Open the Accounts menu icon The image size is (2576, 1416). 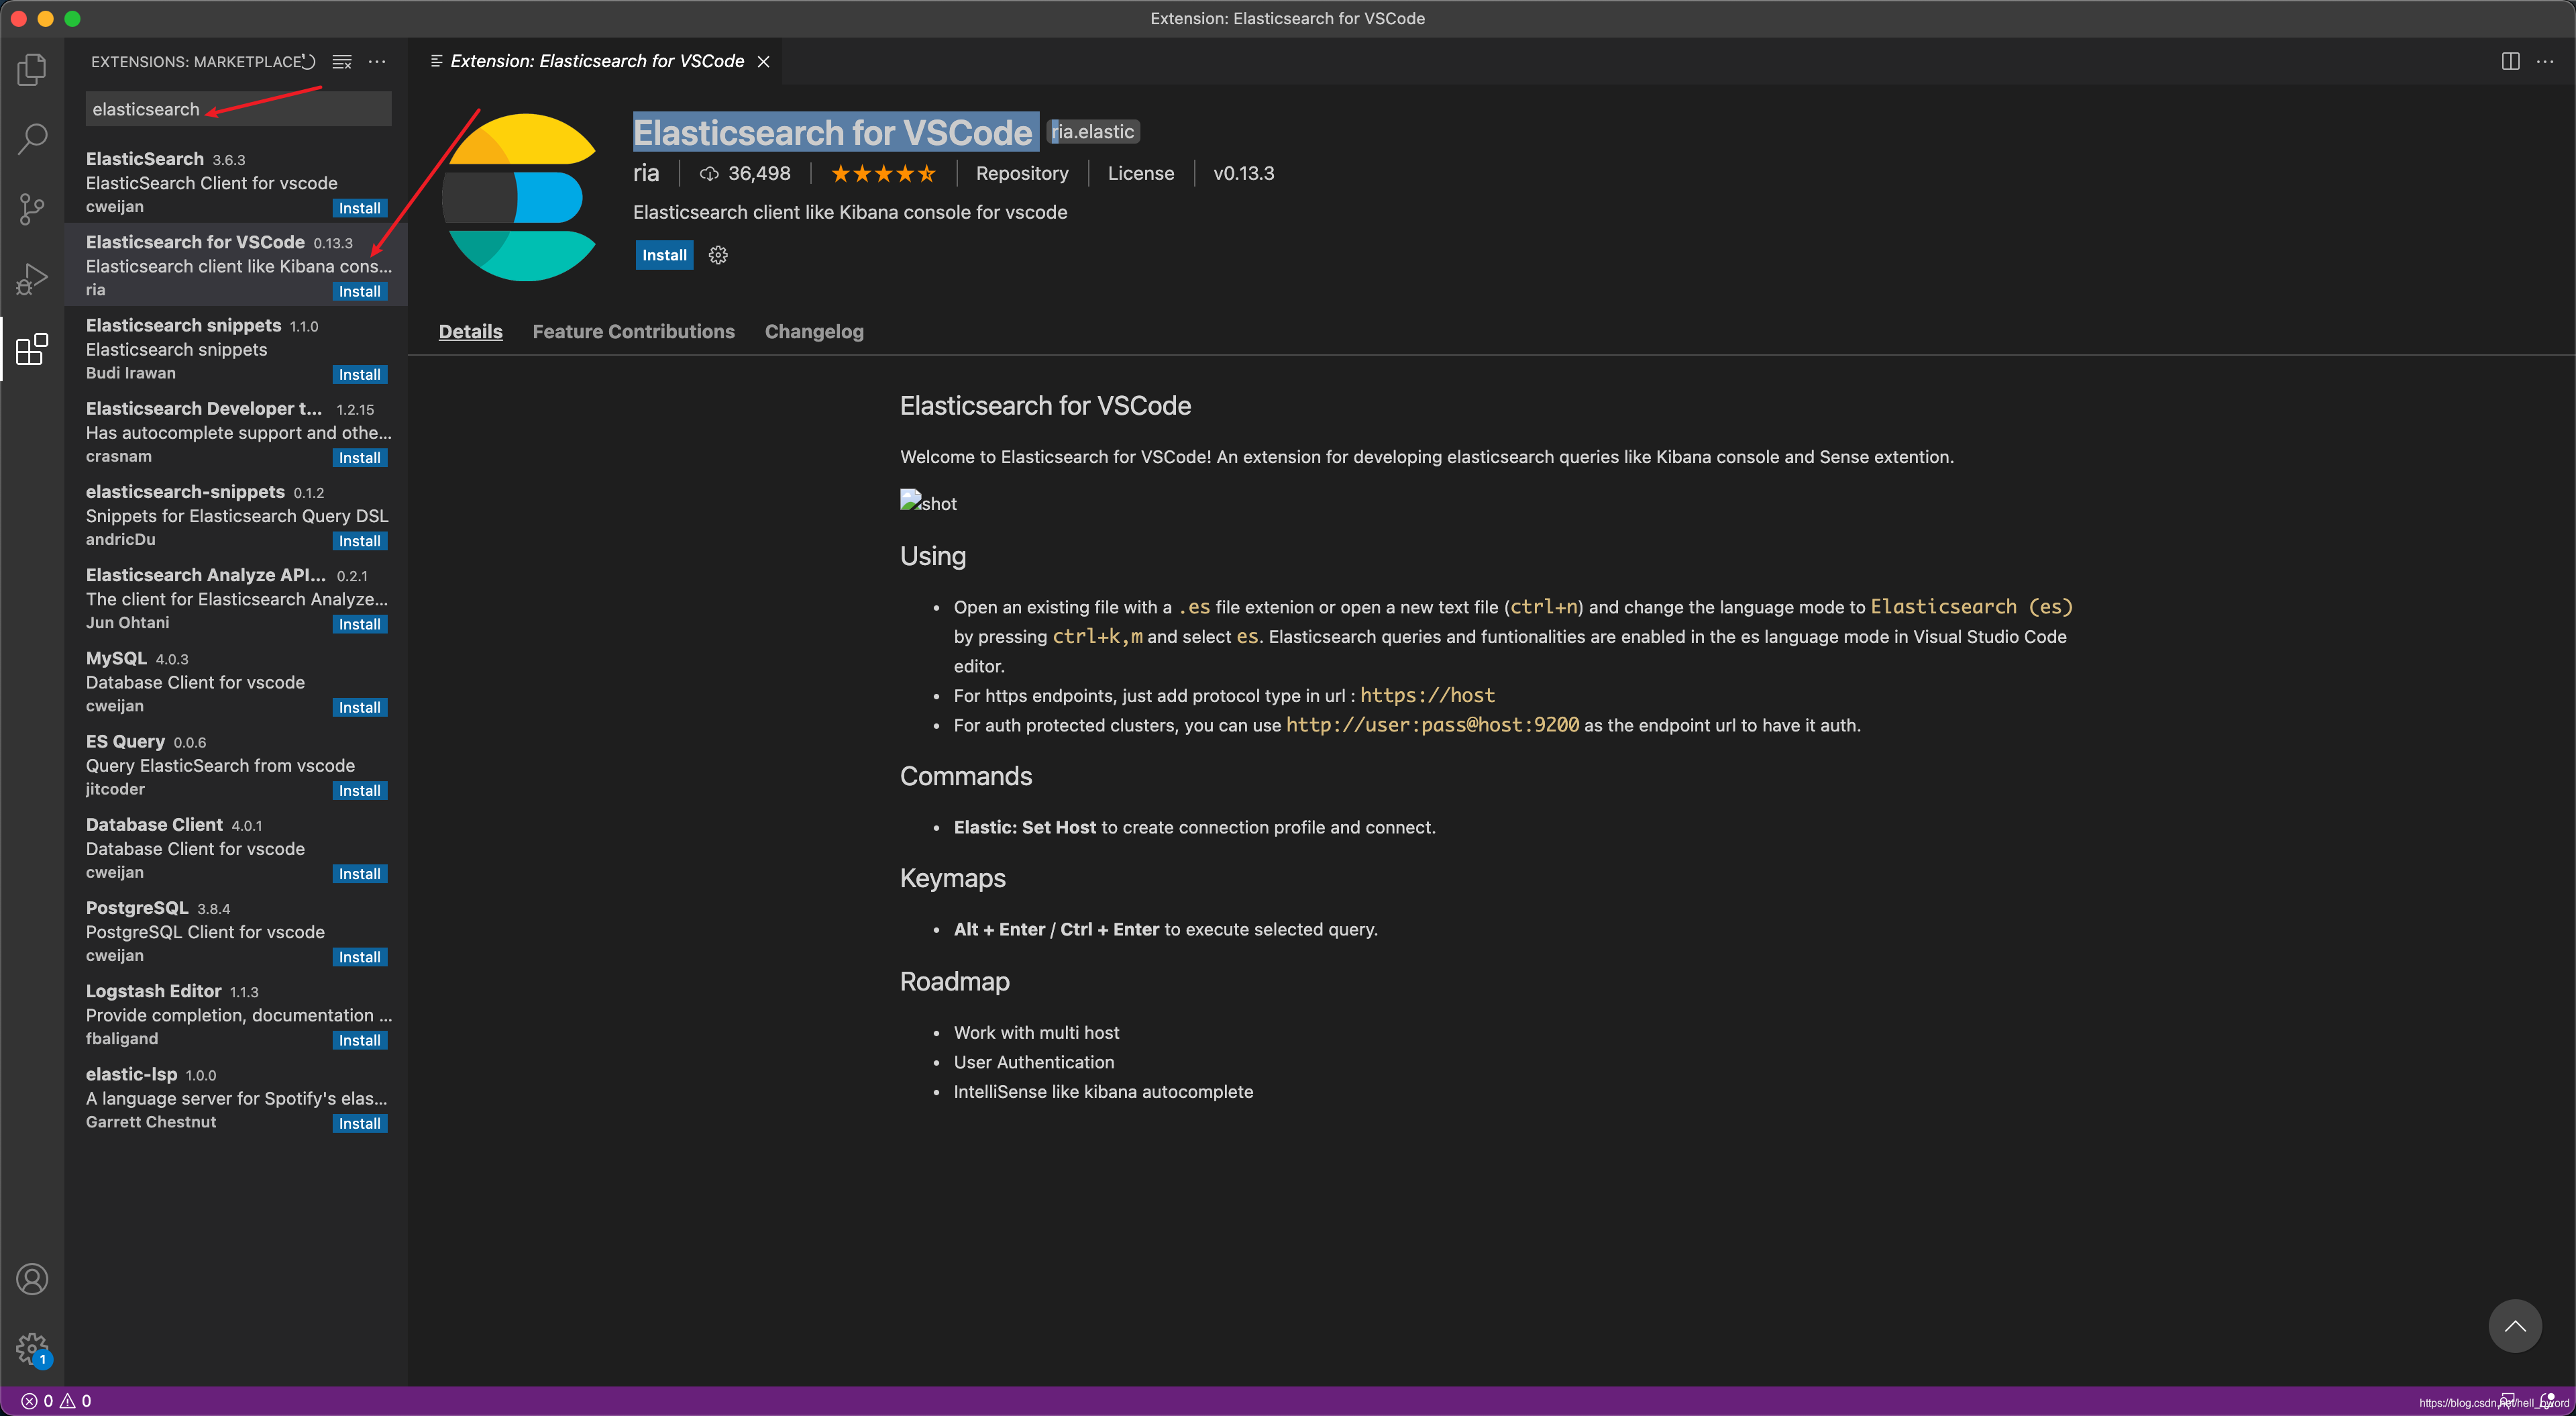[32, 1279]
